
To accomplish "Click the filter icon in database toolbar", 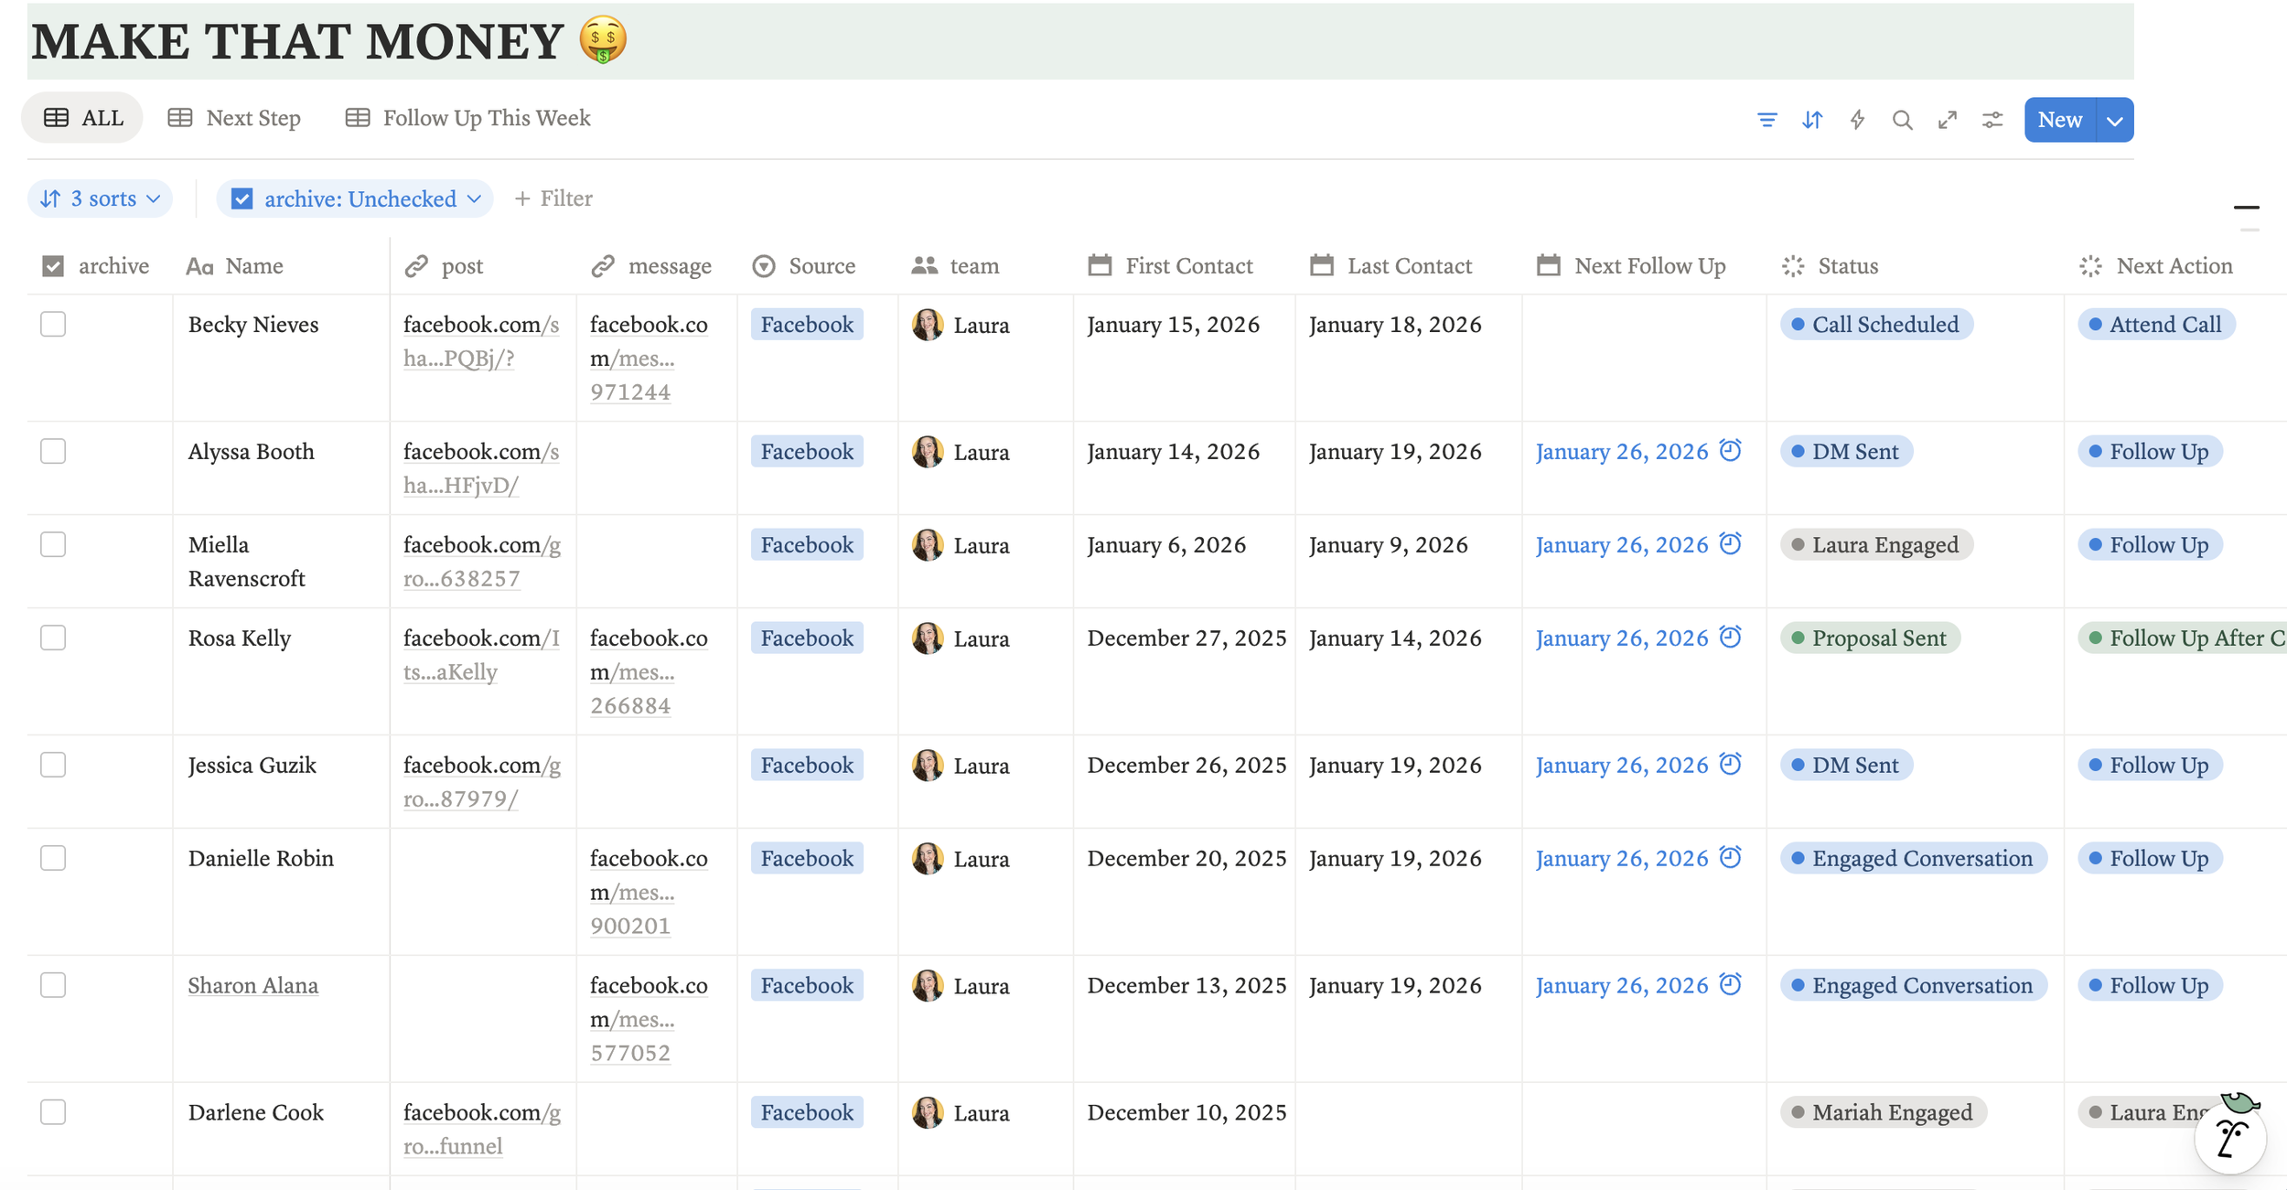I will 1766,120.
